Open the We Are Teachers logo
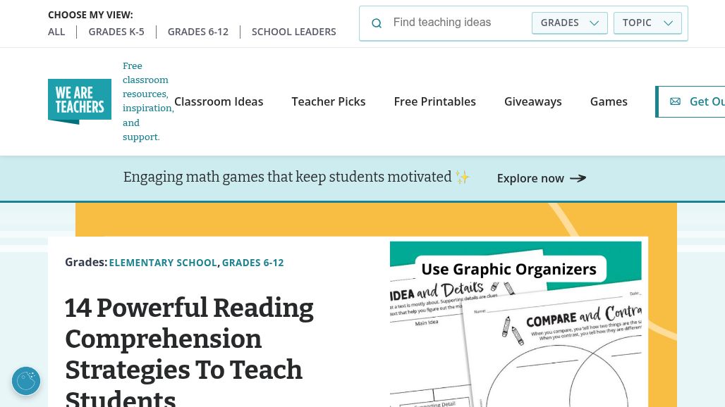Image resolution: width=725 pixels, height=407 pixels. [x=80, y=101]
